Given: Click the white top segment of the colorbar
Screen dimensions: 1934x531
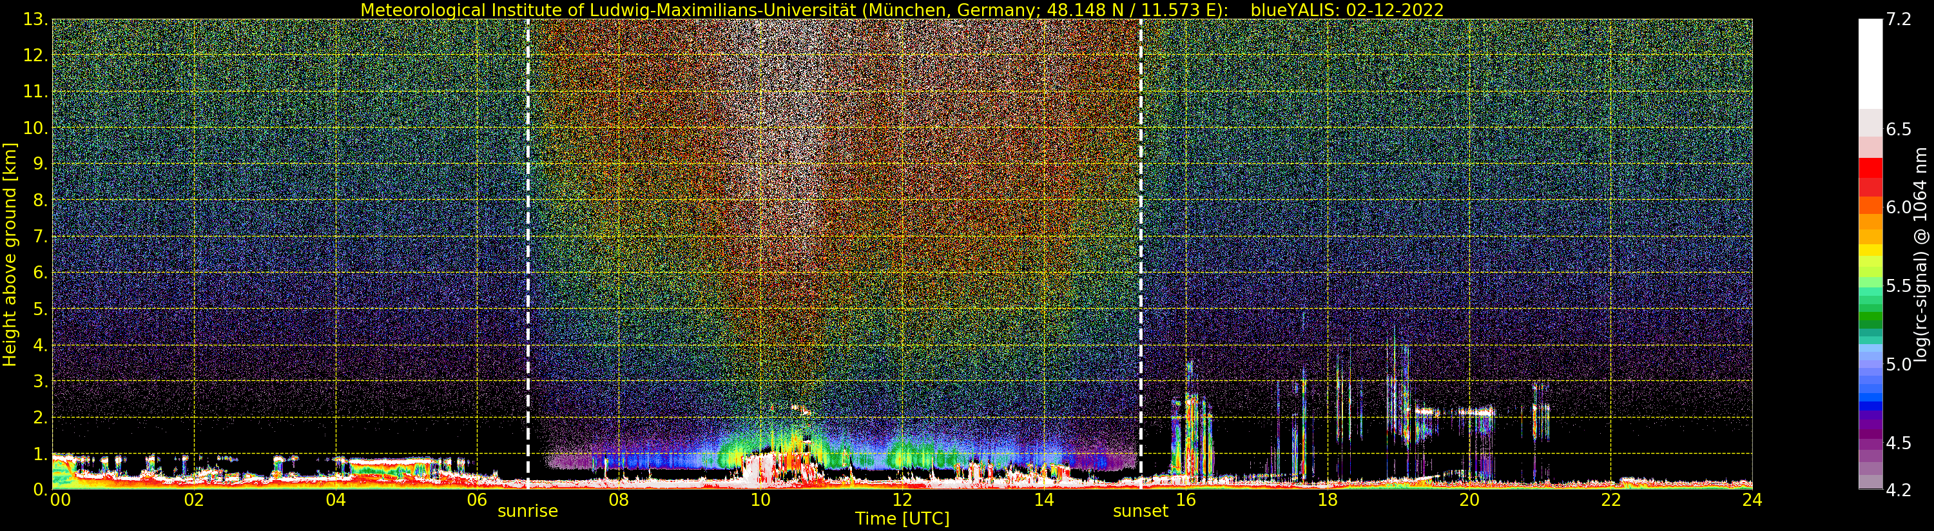Looking at the screenshot, I should (x=1870, y=64).
